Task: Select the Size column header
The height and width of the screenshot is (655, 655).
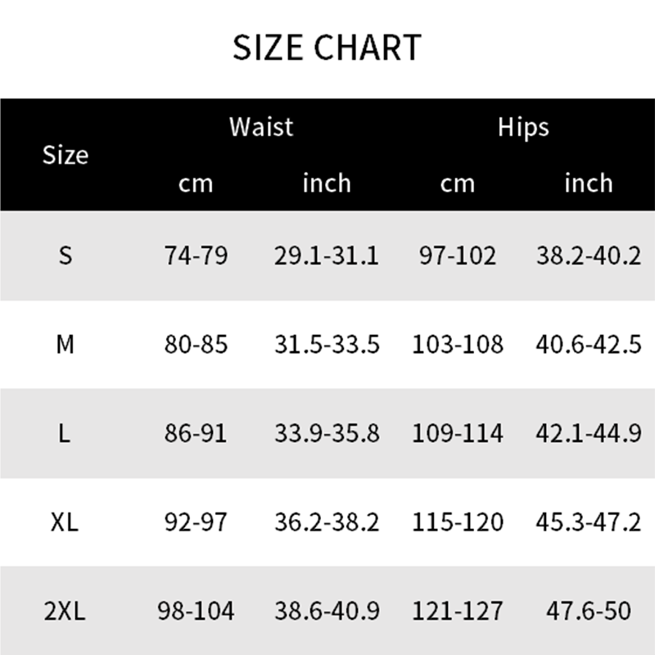Action: 65,154
